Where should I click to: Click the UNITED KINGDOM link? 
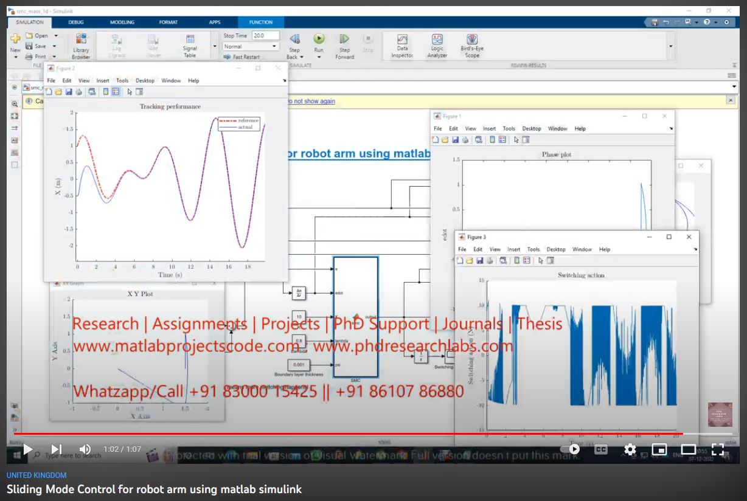(36, 475)
